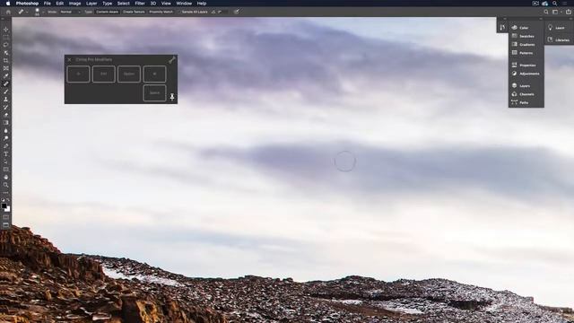This screenshot has height=323, width=574.
Task: Select the History Brush tool
Action: pos(6,107)
